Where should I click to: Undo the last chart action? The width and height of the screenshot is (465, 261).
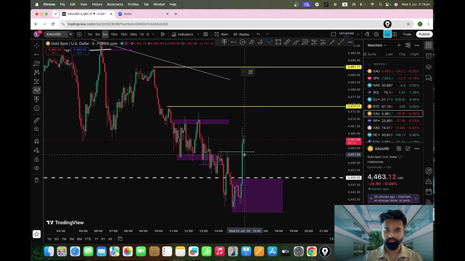point(258,34)
